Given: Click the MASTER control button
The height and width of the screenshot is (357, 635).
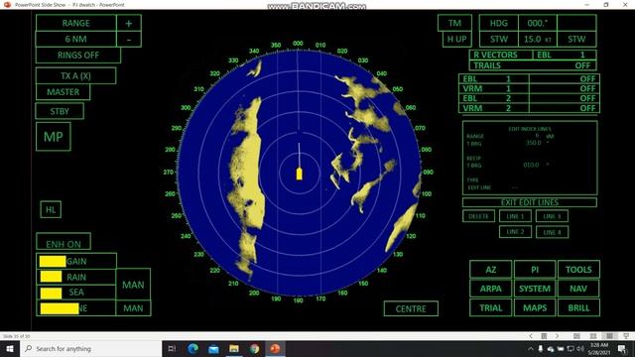Looking at the screenshot, I should coord(63,92).
